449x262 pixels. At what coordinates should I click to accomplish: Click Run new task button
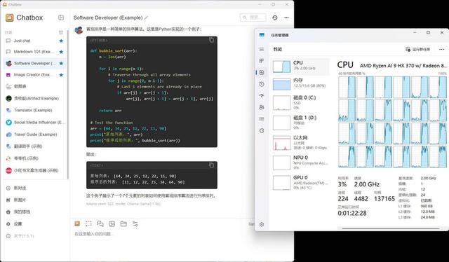[x=418, y=49]
